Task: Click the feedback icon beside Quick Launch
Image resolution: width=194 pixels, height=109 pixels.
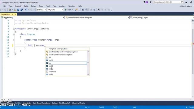Action: [151, 2]
